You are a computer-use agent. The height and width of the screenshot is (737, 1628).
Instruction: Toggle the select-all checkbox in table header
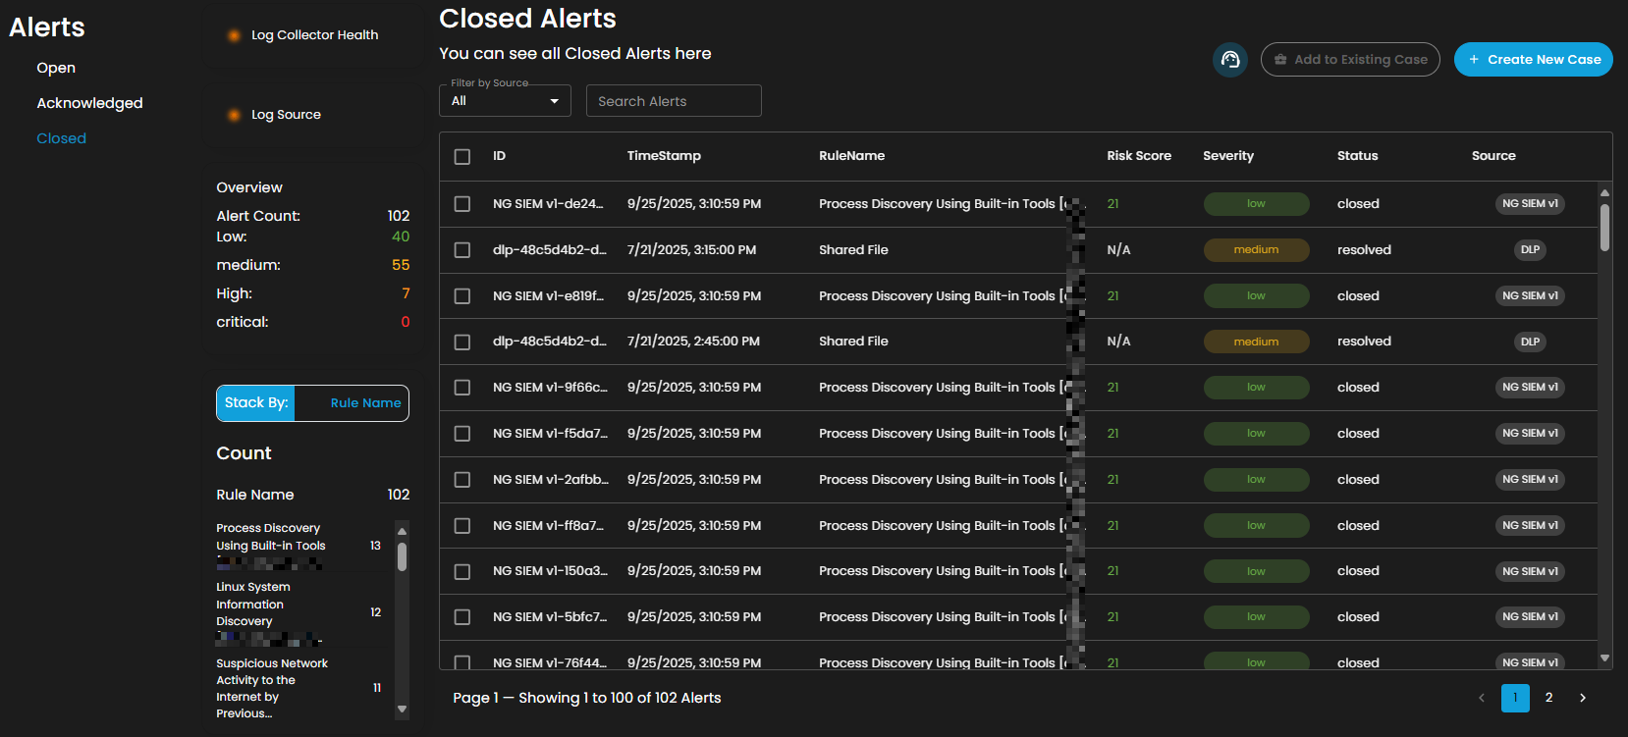coord(462,157)
